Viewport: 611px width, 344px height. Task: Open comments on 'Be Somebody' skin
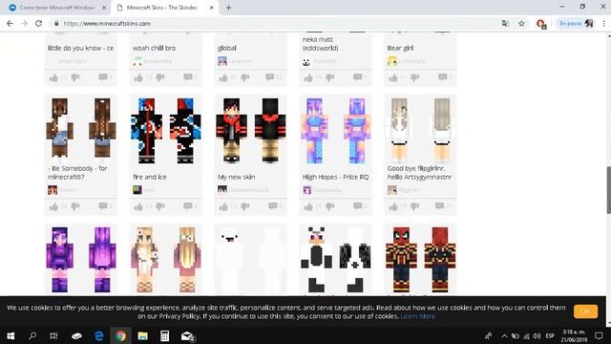(103, 206)
